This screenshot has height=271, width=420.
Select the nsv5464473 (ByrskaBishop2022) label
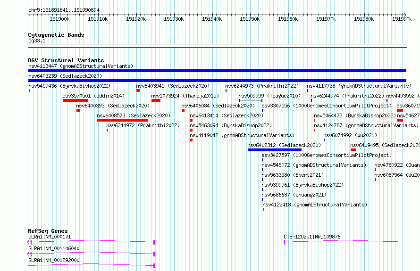355,115
